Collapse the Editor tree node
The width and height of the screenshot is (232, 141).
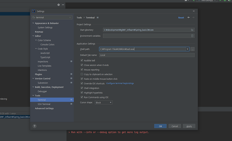pyautogui.click(x=33, y=36)
